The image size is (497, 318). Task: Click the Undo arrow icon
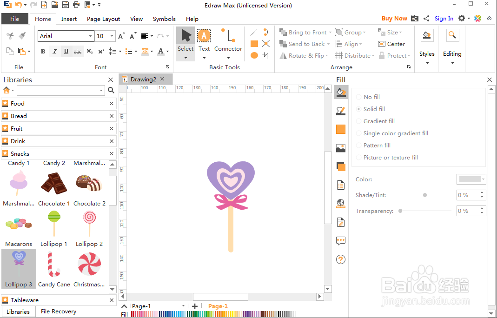19,5
